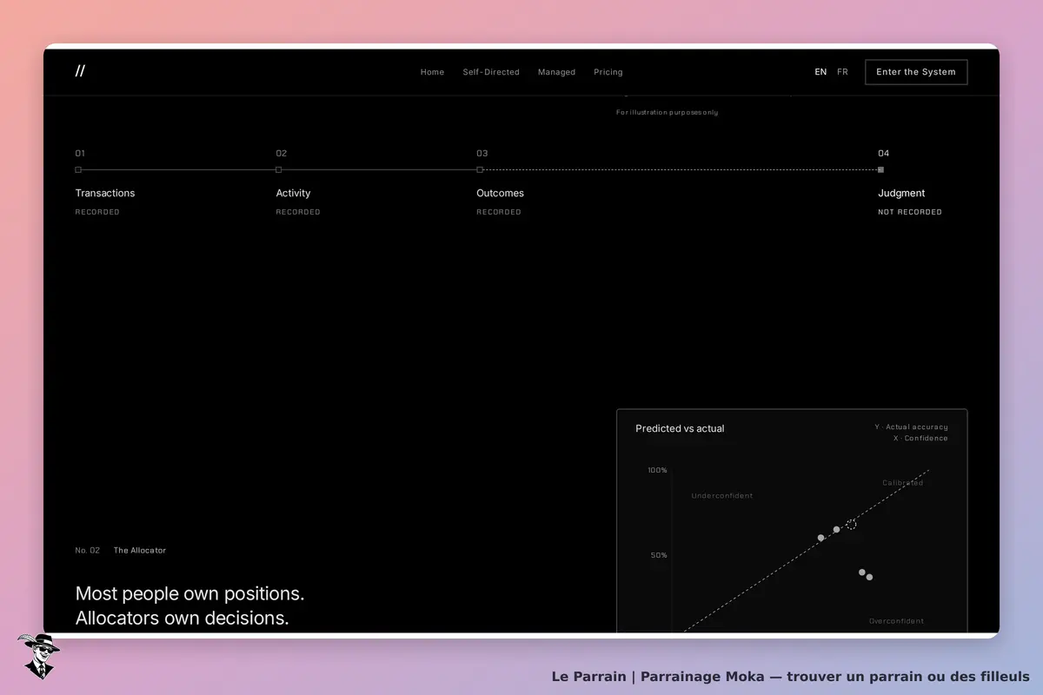
Task: Select timeline step 03 square marker
Action: tap(480, 169)
